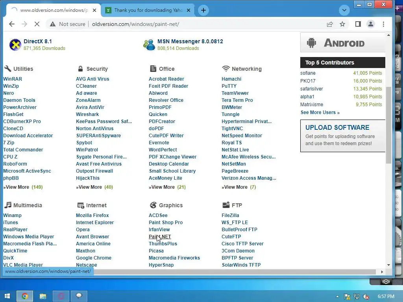Click the taskbar clock showing 6:57 PM
This screenshot has height=302, width=403.
coord(386,296)
